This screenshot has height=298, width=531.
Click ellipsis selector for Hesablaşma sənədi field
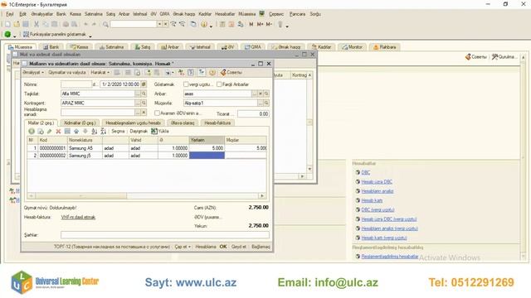[x=138, y=113]
